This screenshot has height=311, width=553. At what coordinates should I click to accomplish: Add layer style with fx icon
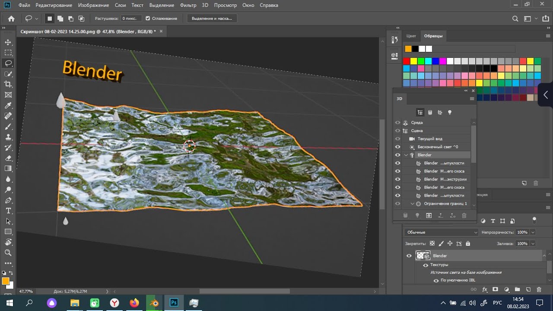(x=485, y=289)
